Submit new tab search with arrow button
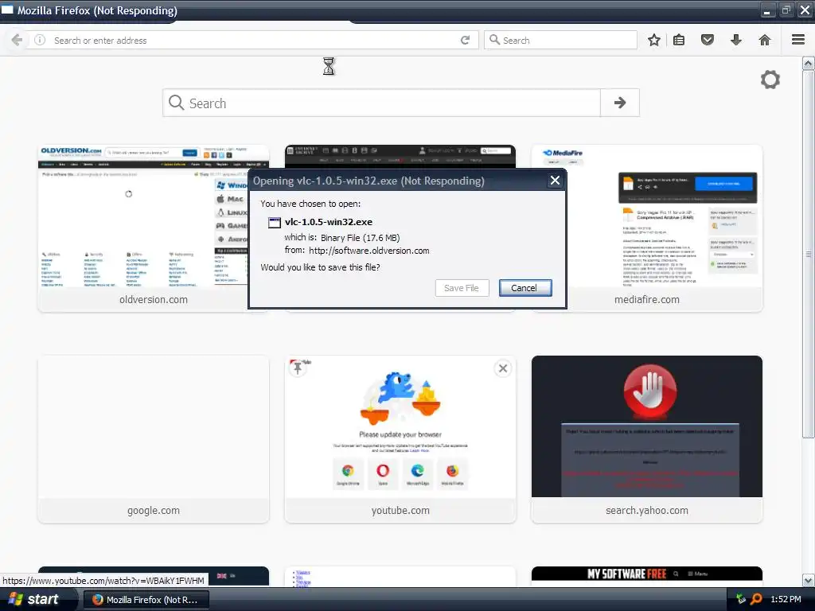Image resolution: width=815 pixels, height=611 pixels. 619,103
